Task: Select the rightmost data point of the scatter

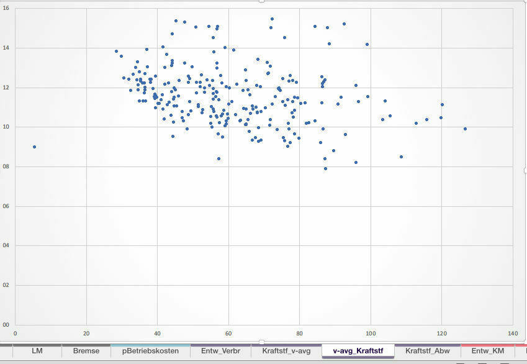Action: (x=465, y=129)
